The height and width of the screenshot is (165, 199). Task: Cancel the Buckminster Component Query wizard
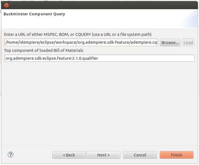tap(140, 155)
